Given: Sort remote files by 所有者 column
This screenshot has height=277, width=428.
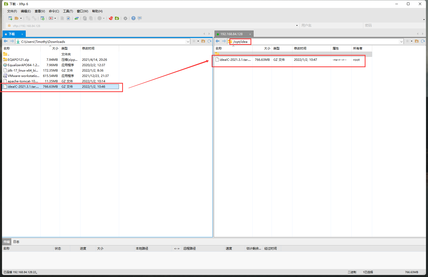Looking at the screenshot, I should pyautogui.click(x=362, y=48).
